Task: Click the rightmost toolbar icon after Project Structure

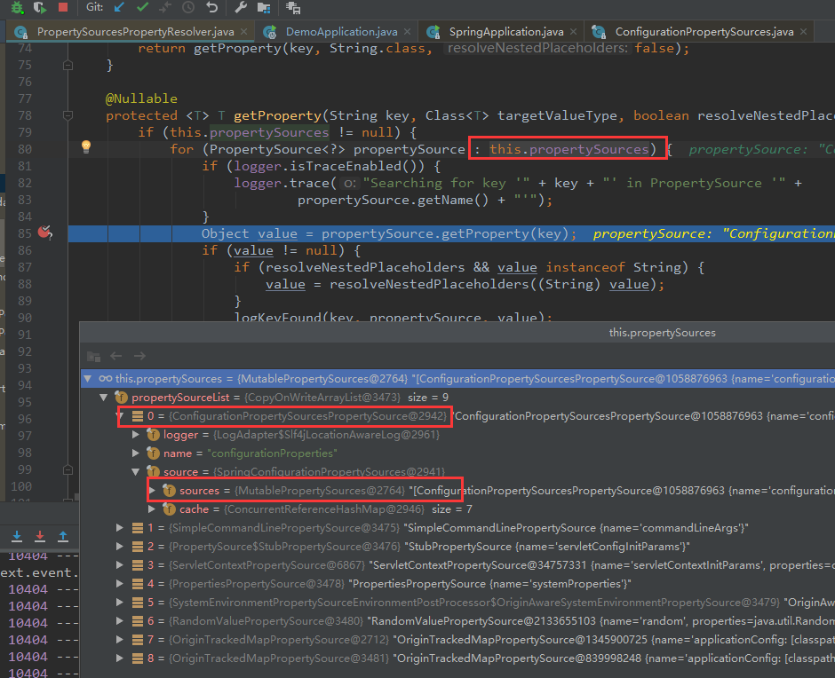Action: (x=293, y=7)
